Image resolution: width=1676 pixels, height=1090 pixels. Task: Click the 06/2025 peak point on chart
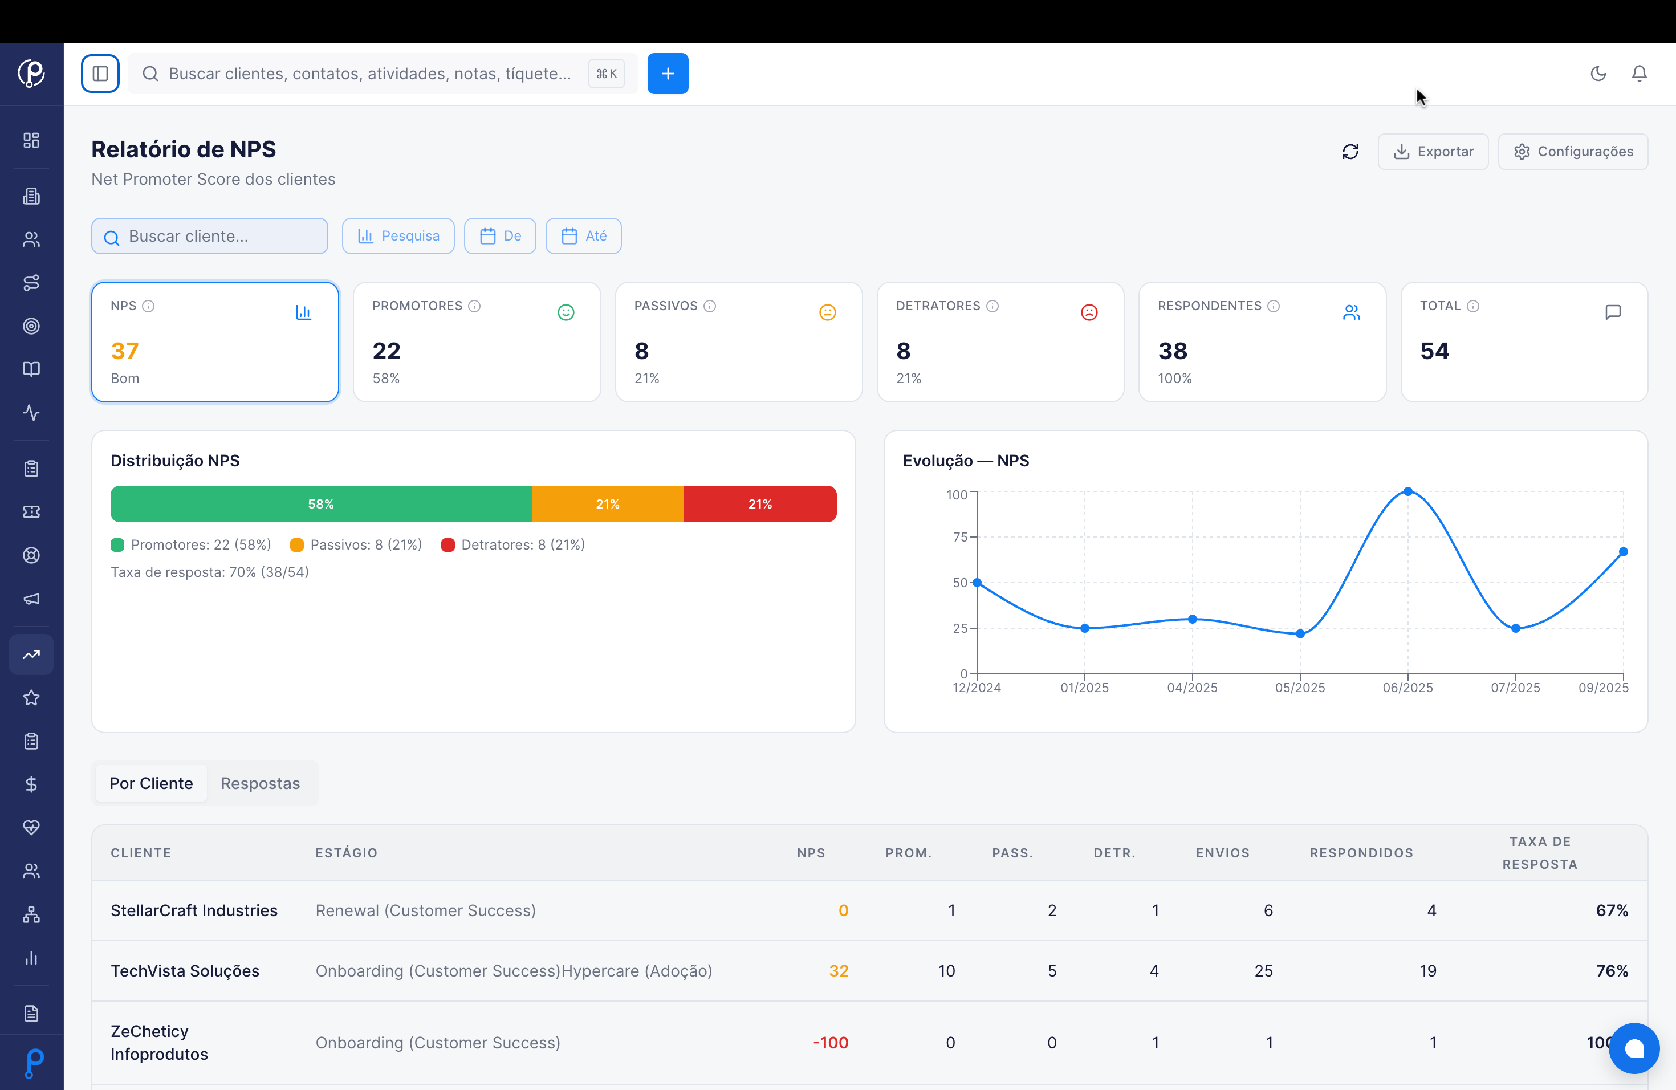(1407, 491)
